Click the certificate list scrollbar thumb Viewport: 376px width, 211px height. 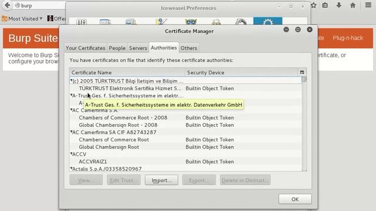click(304, 79)
